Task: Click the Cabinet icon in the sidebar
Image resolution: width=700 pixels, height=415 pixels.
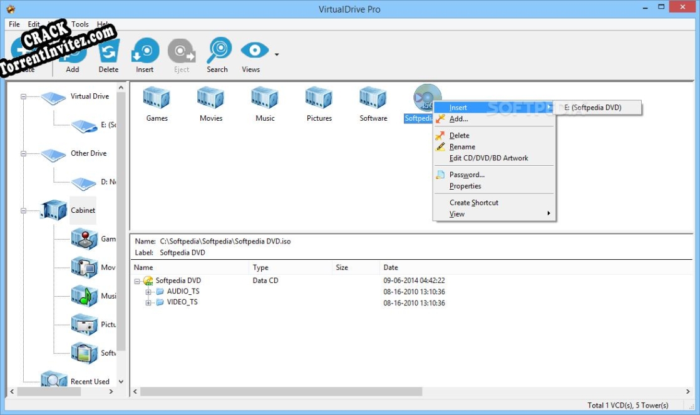Action: (x=54, y=210)
